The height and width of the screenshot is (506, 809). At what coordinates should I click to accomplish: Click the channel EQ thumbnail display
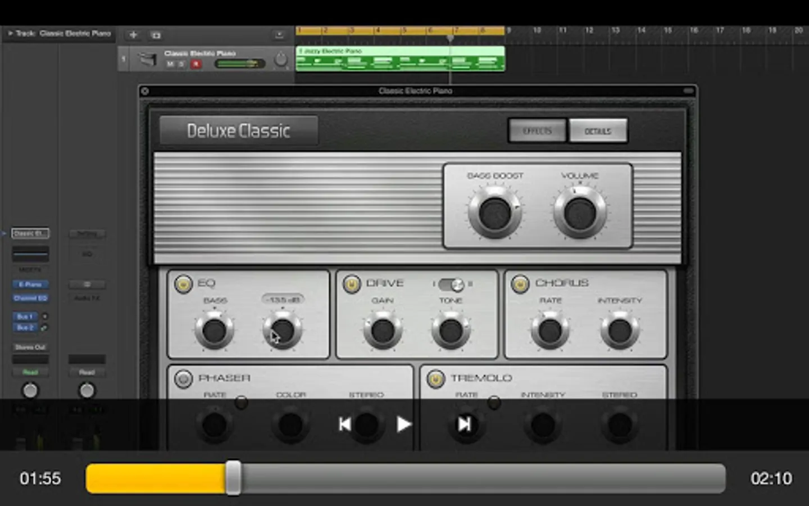pyautogui.click(x=30, y=254)
